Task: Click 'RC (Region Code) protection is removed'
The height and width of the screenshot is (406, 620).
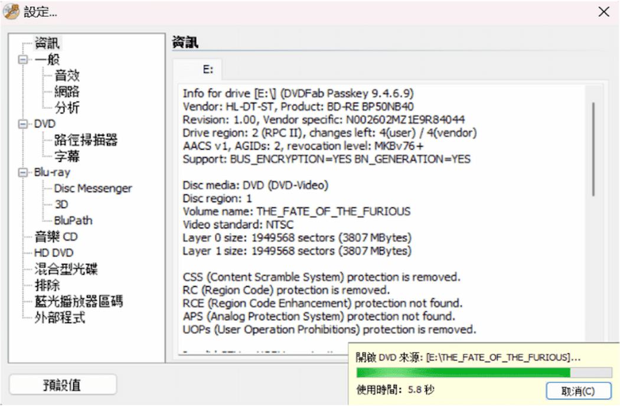Action: (x=286, y=290)
